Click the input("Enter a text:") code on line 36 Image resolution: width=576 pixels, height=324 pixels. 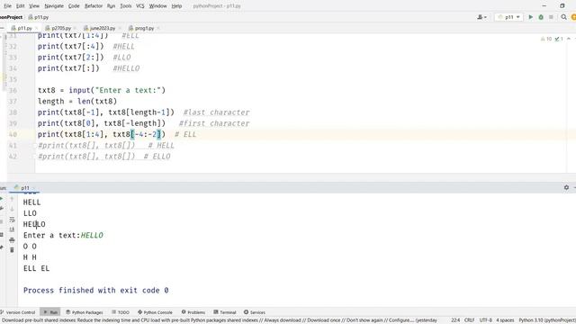(117, 90)
